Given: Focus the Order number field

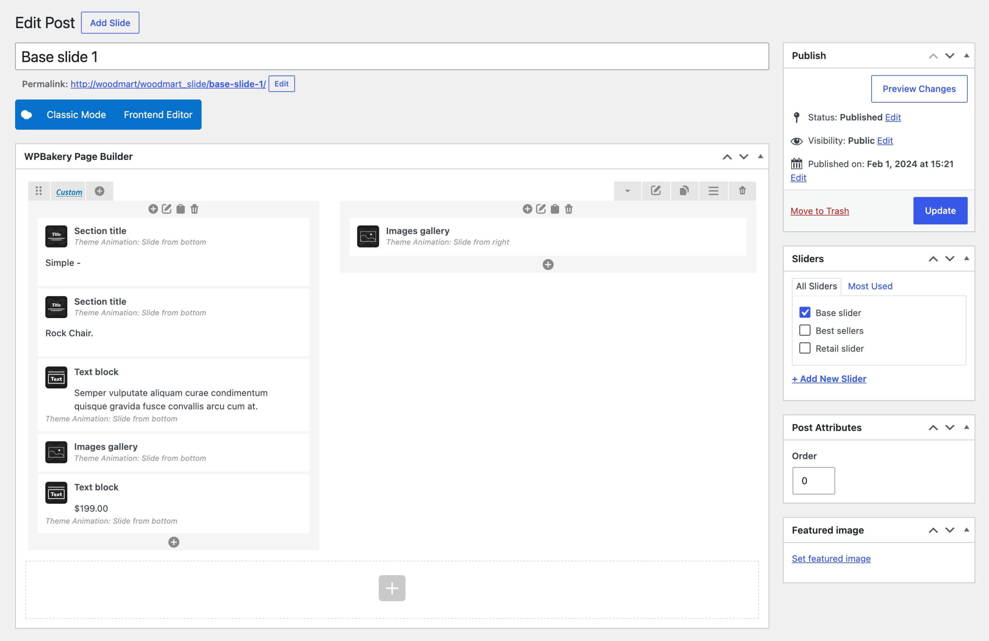Looking at the screenshot, I should pos(814,481).
